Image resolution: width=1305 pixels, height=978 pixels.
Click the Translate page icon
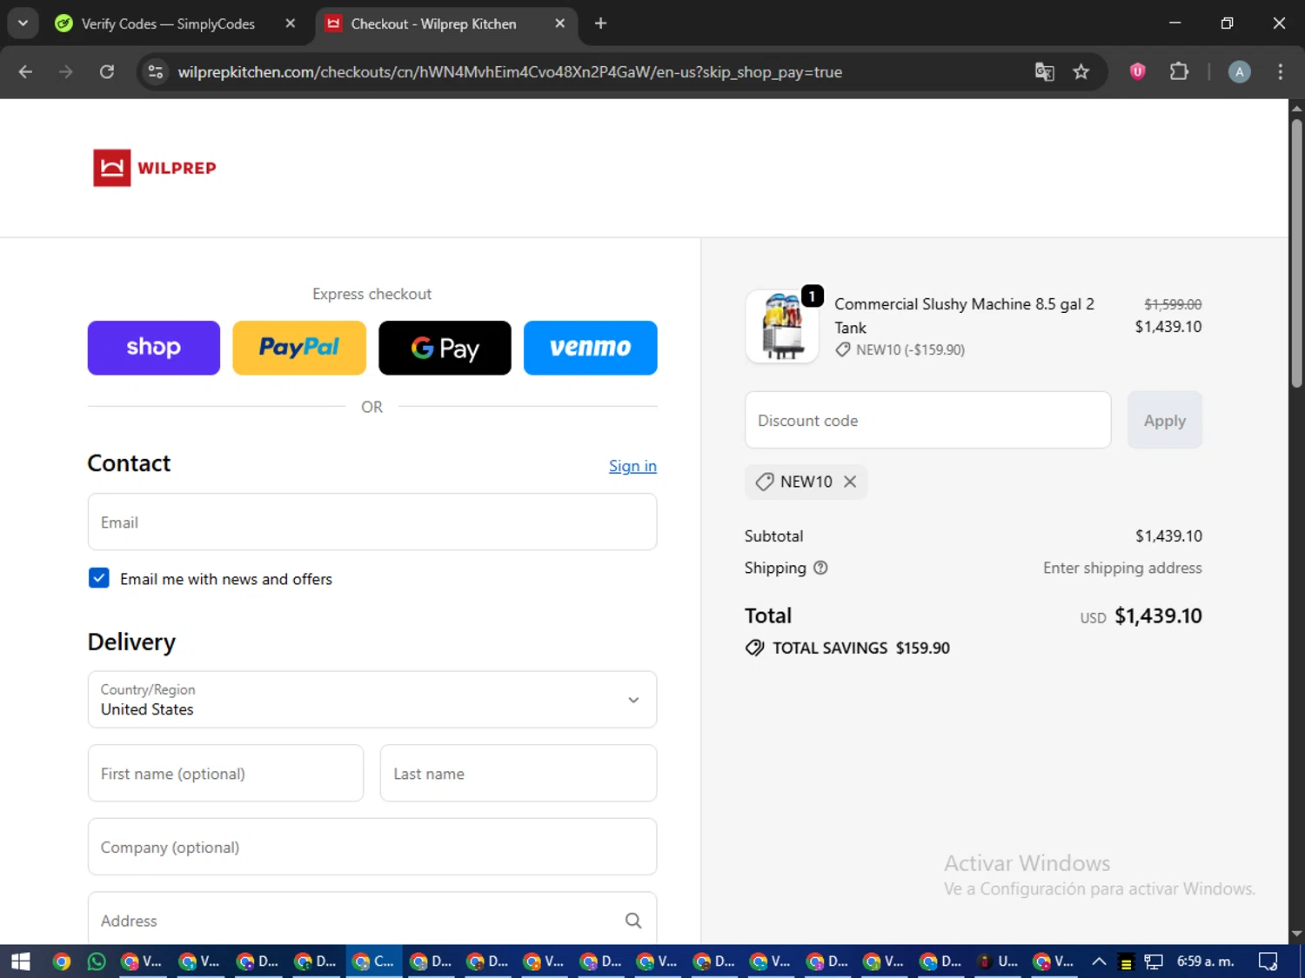click(x=1044, y=72)
